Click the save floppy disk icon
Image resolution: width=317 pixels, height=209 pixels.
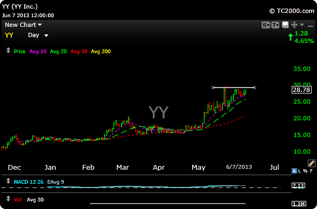click(285, 25)
